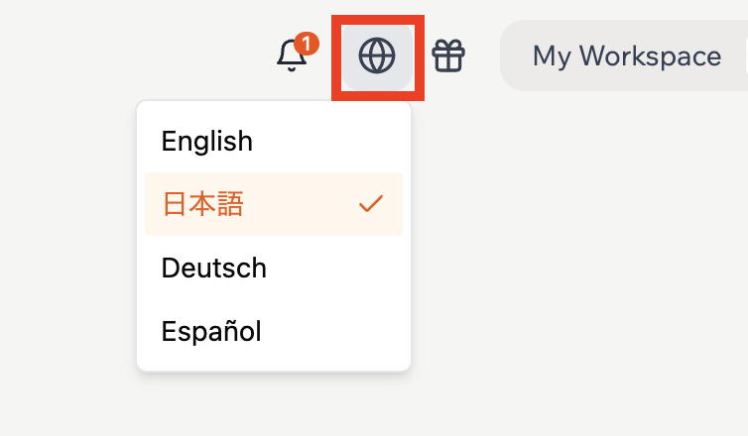The height and width of the screenshot is (436, 748).
Task: Enable the German (Deutsch) language
Action: [x=213, y=268]
